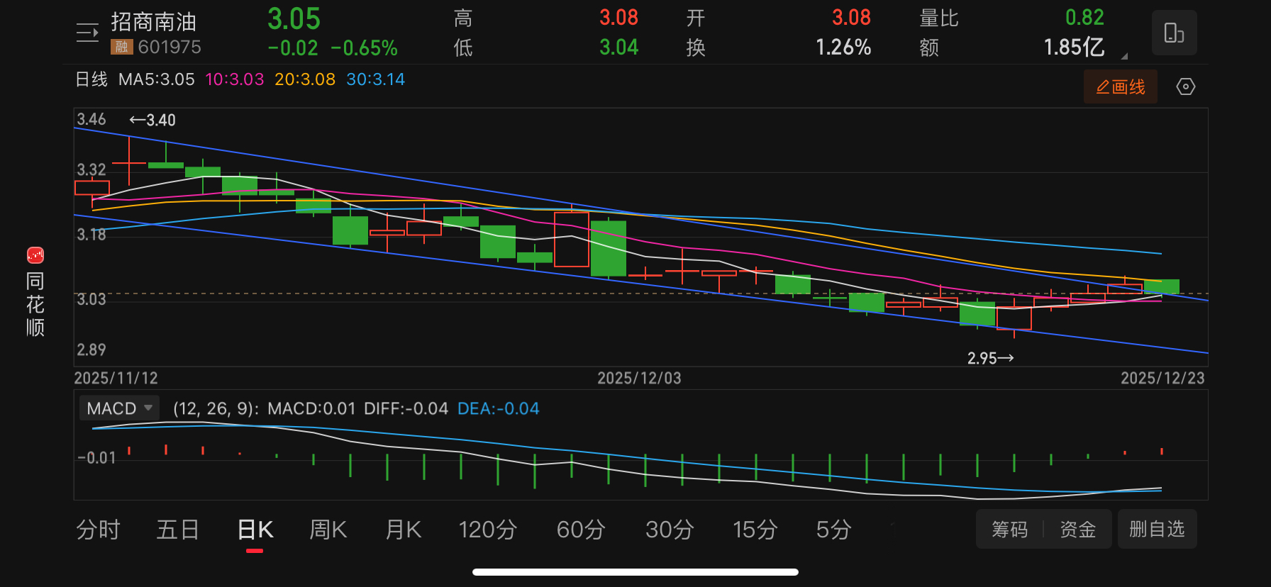Tap the 2025/12/03 date label
This screenshot has height=587, width=1271.
click(x=639, y=378)
